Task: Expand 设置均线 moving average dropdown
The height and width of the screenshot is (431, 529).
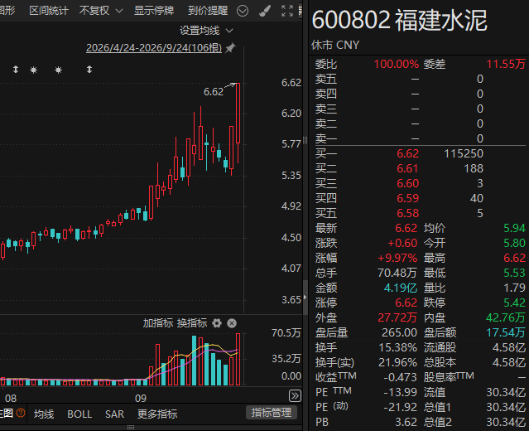Action: click(x=206, y=31)
